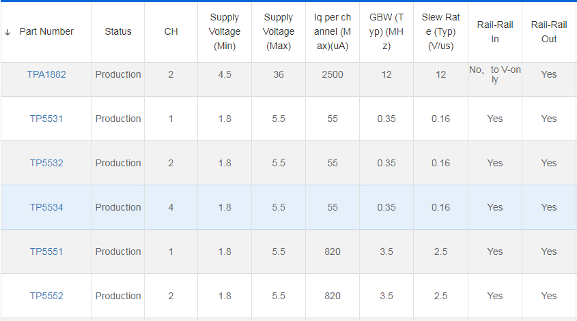Open the TP5532 part link
The width and height of the screenshot is (577, 321).
click(46, 163)
